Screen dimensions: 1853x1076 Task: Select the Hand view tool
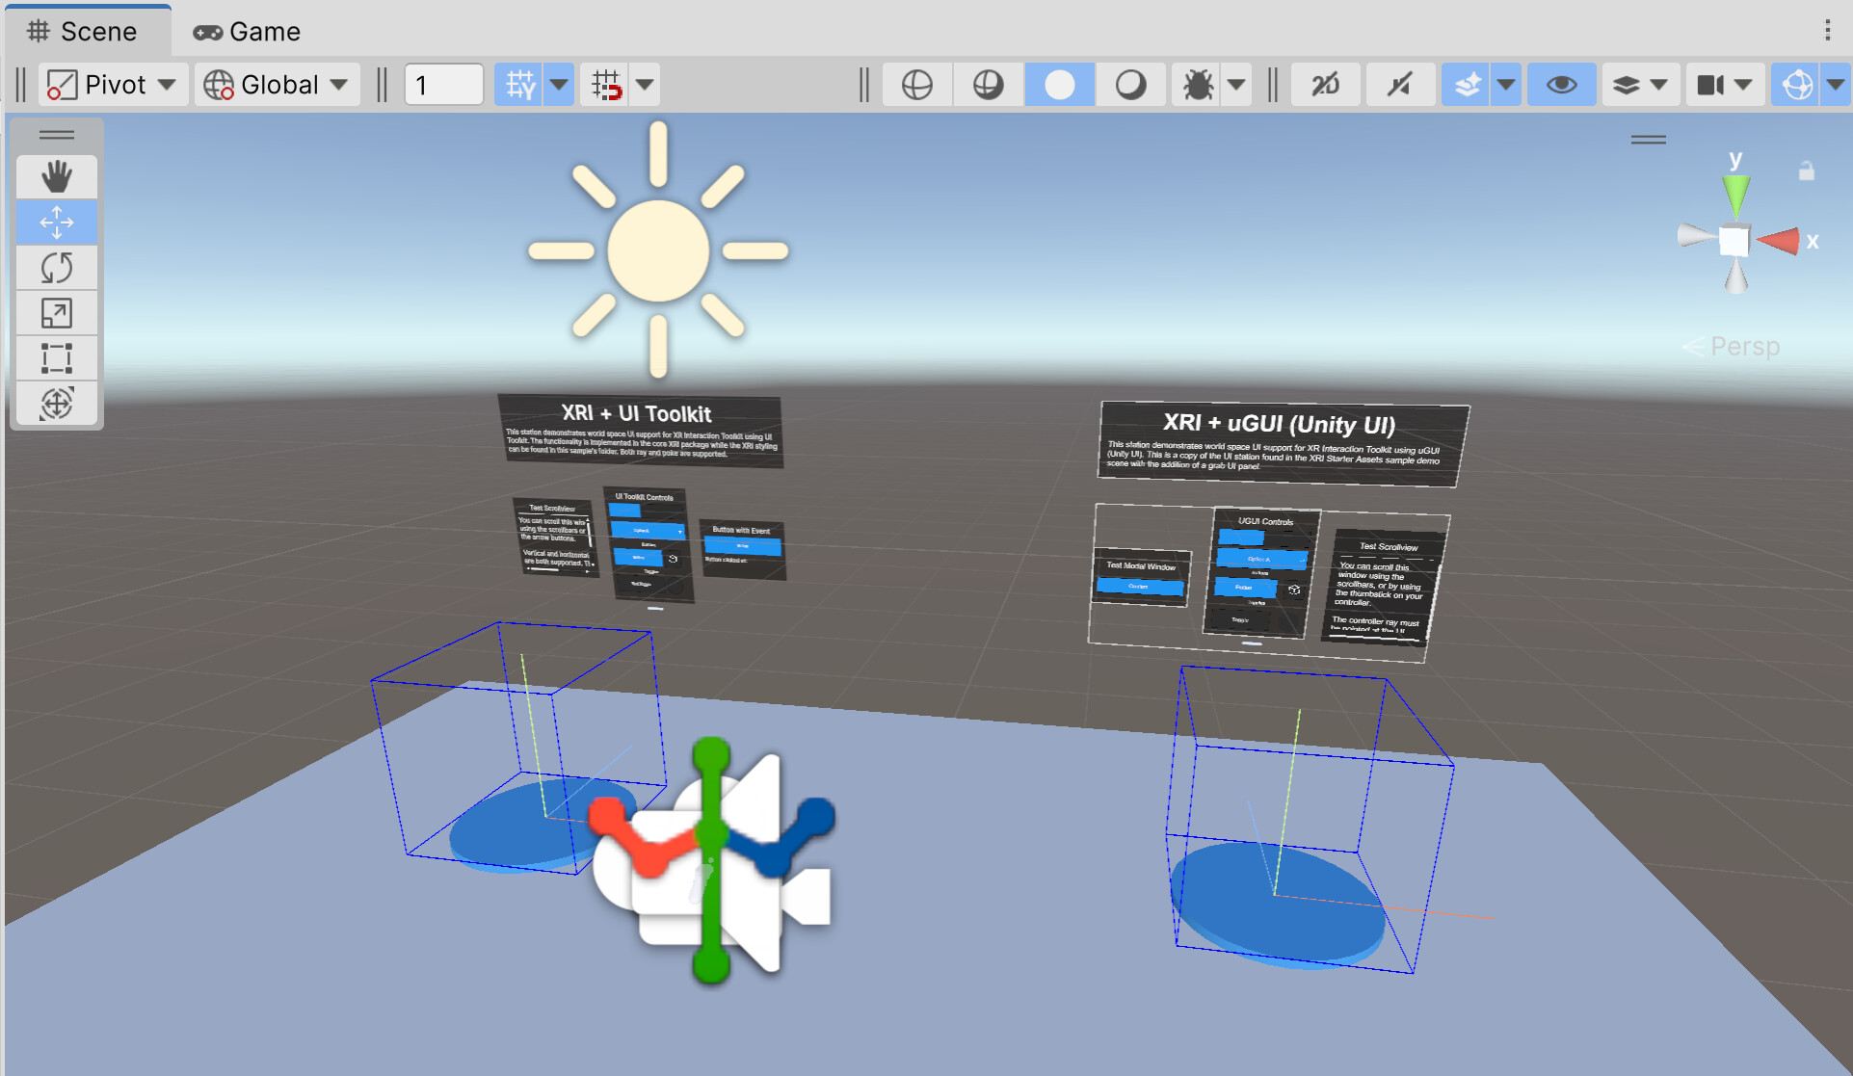(x=57, y=176)
